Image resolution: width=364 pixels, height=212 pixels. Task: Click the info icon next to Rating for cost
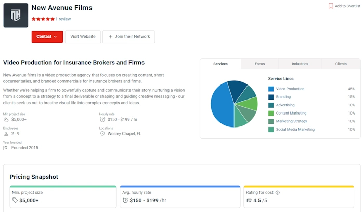click(x=277, y=192)
